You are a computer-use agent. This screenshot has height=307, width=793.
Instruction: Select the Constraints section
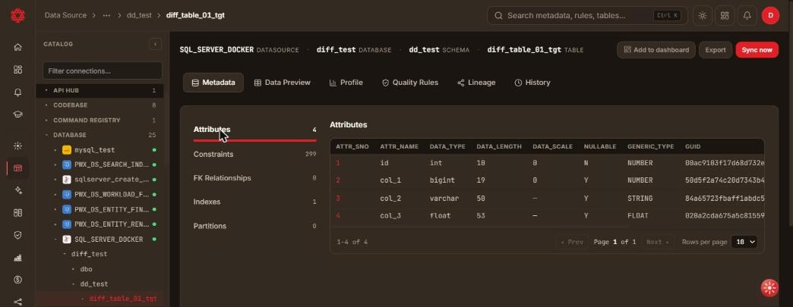255,154
